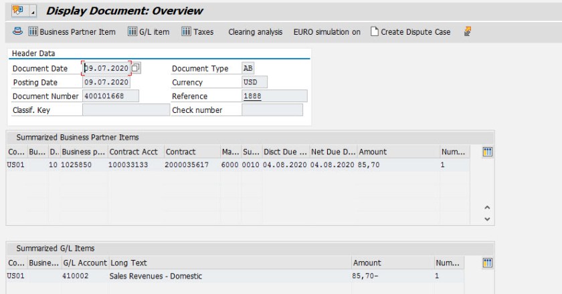Click the Long Text column header
The image size is (562, 294).
pos(229,263)
